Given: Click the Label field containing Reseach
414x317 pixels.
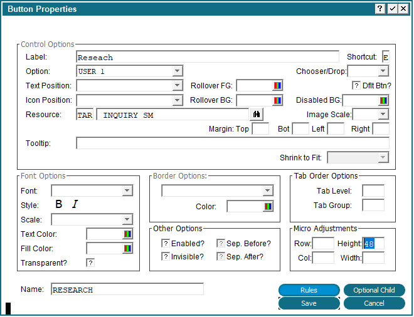Looking at the screenshot, I should click(x=208, y=57).
